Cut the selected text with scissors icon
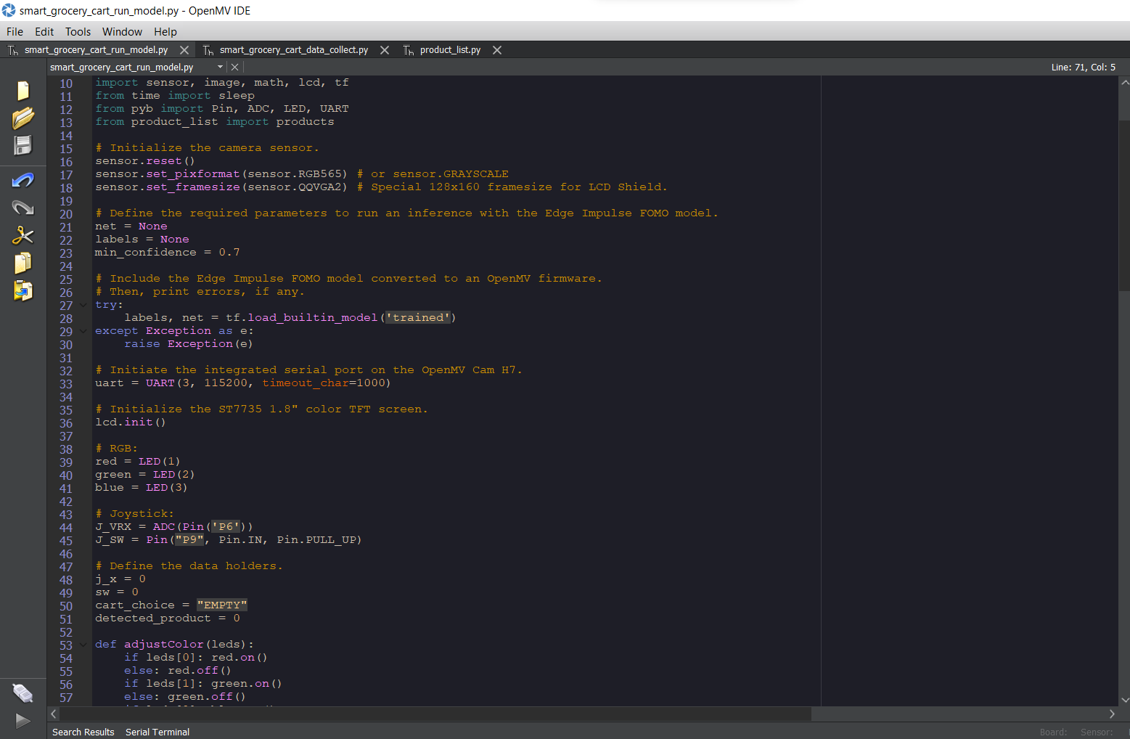Screen dimensions: 1130x739 22,234
